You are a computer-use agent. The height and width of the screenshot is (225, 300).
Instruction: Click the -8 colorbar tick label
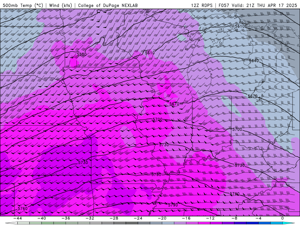coord(235,218)
